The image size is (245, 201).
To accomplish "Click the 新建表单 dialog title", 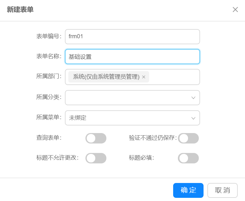I will point(20,10).
